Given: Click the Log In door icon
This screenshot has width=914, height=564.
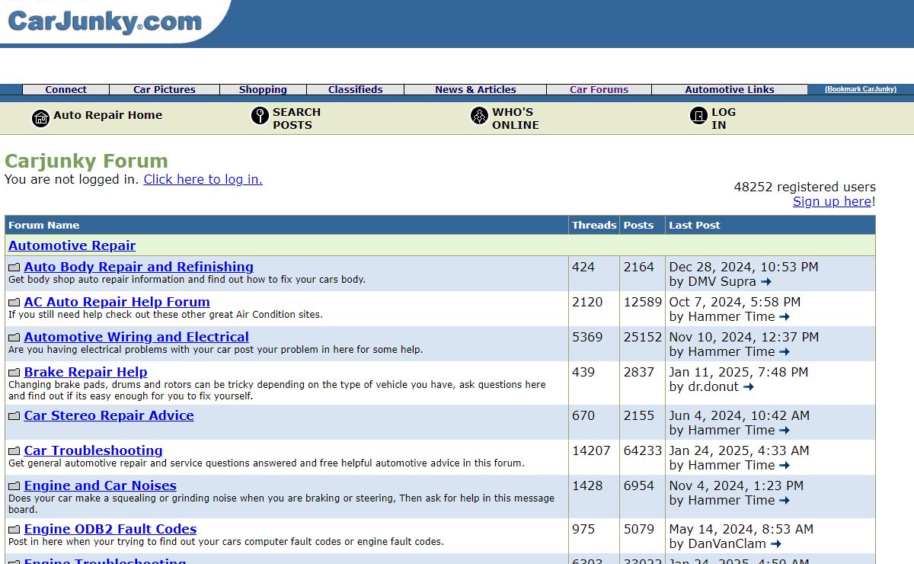Looking at the screenshot, I should [698, 116].
